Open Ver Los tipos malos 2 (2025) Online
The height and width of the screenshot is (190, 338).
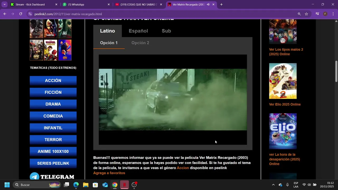click(x=286, y=52)
